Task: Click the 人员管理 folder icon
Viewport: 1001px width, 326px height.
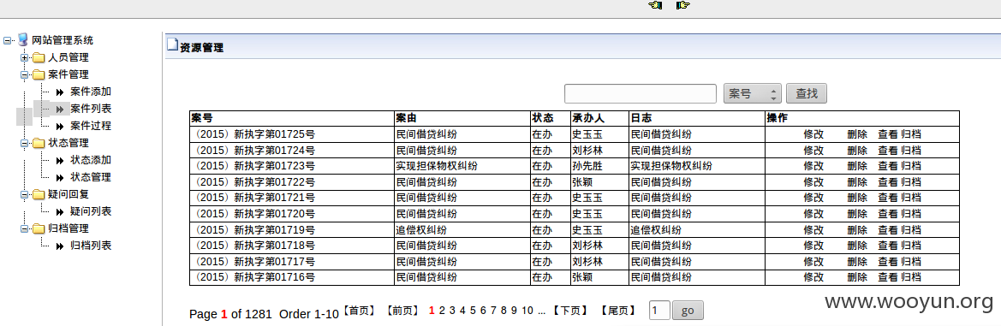Action: 39,57
